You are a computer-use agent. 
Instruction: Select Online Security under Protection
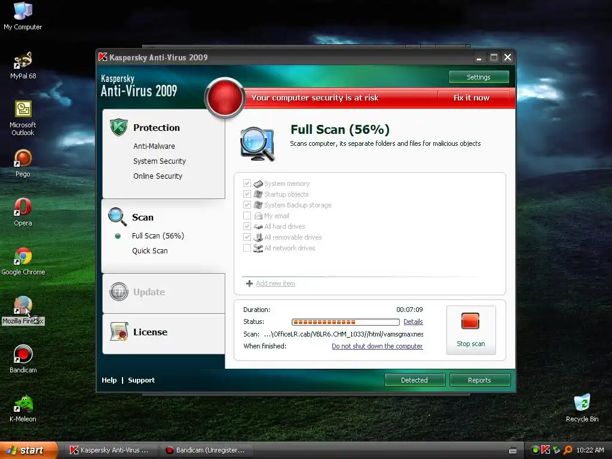(x=158, y=176)
